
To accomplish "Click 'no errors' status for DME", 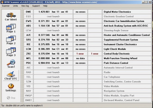I will 80,12.
